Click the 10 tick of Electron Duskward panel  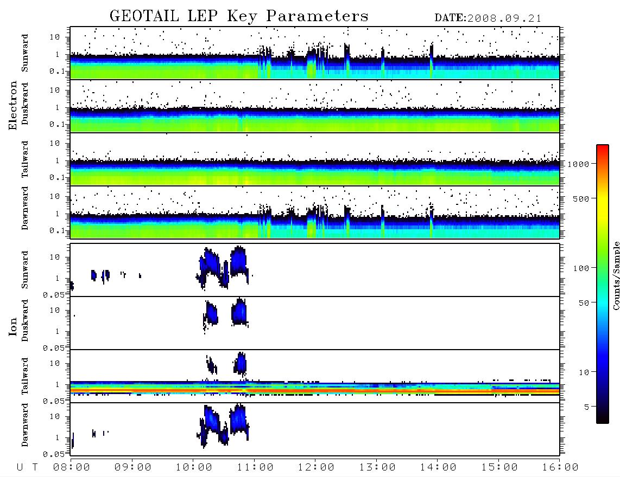[x=55, y=90]
